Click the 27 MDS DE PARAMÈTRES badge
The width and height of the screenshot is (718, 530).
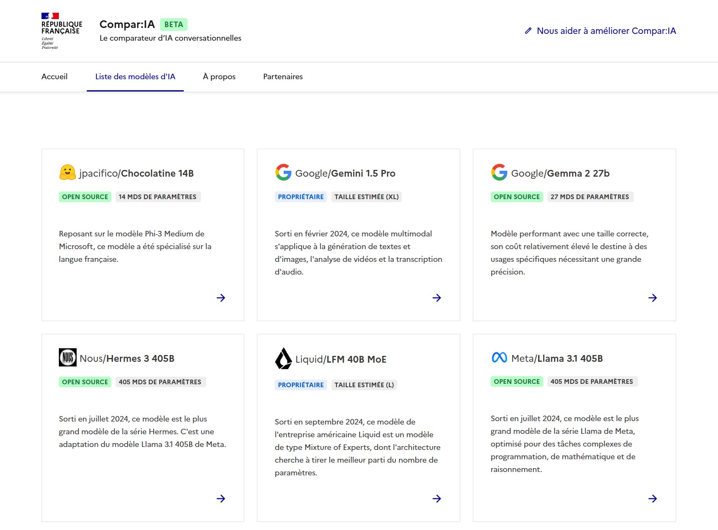pos(590,197)
